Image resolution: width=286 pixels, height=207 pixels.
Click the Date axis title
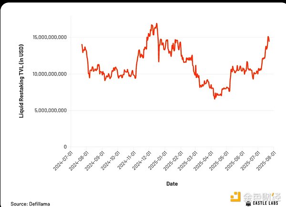pos(173,183)
